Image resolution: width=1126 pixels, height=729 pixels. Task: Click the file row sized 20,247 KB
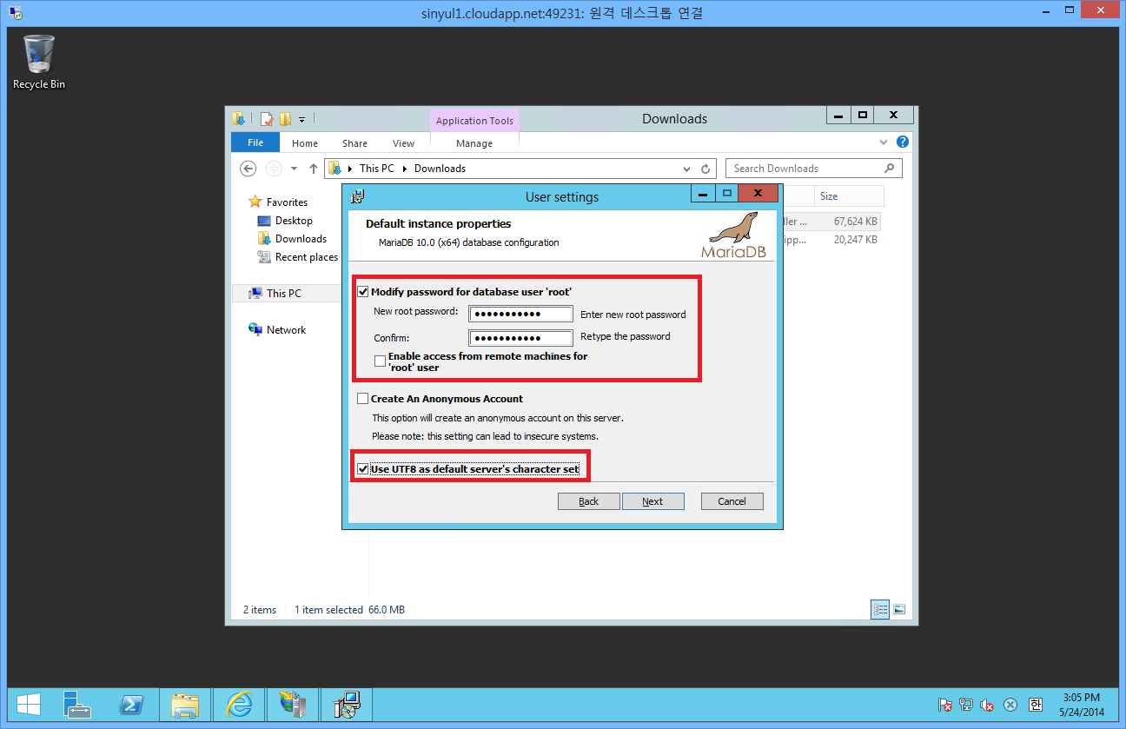coord(831,240)
